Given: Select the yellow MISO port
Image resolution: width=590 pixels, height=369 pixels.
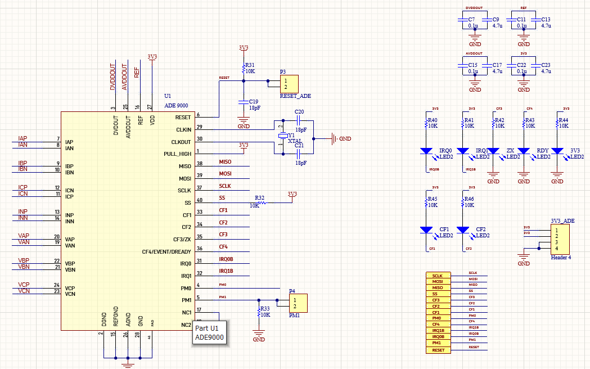Looking at the screenshot, I should pos(438,288).
